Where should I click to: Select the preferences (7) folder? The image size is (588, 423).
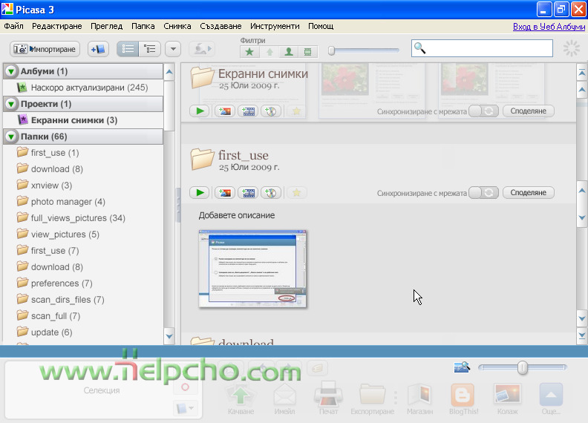83,283
